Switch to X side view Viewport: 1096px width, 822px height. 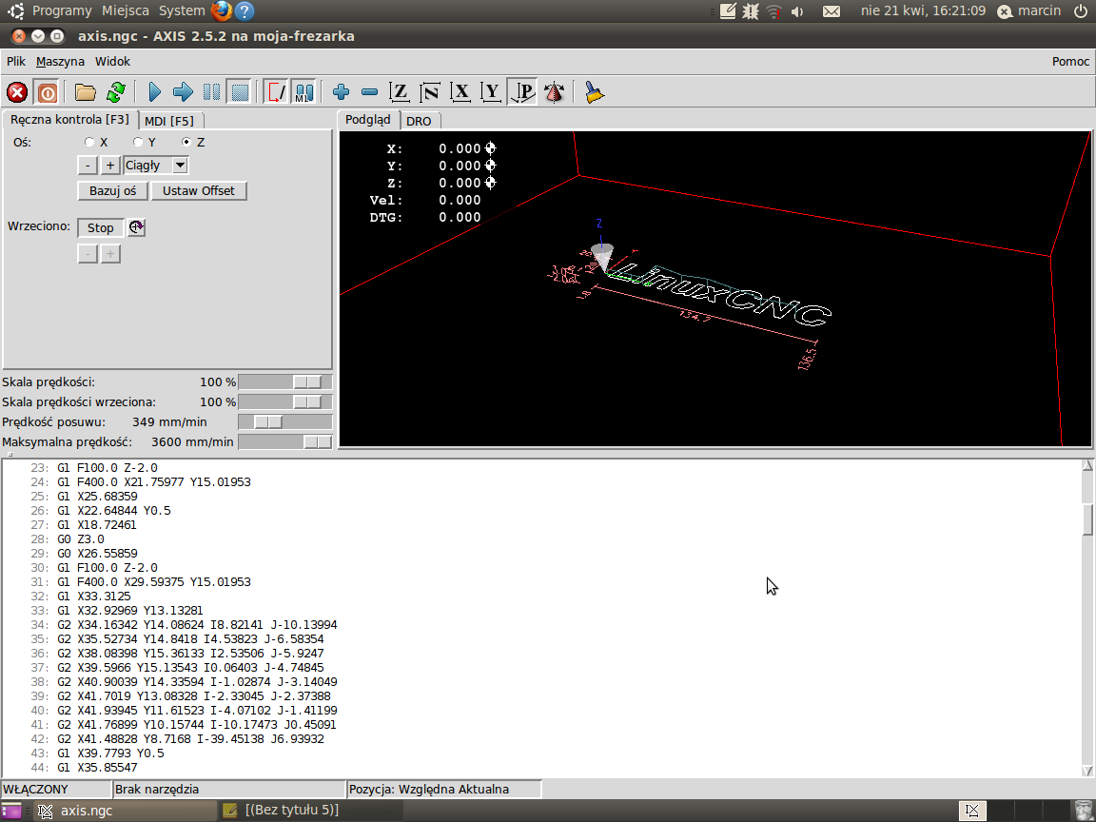click(460, 92)
